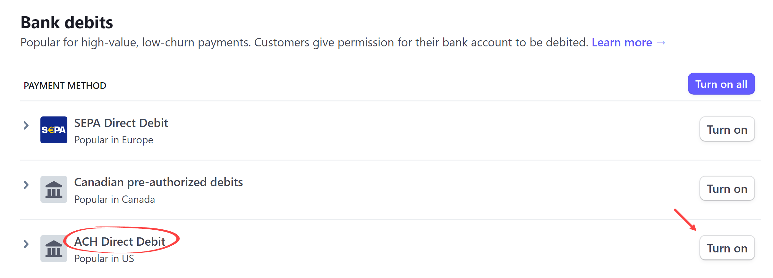Turn on Canadian pre-authorized debits

point(727,189)
